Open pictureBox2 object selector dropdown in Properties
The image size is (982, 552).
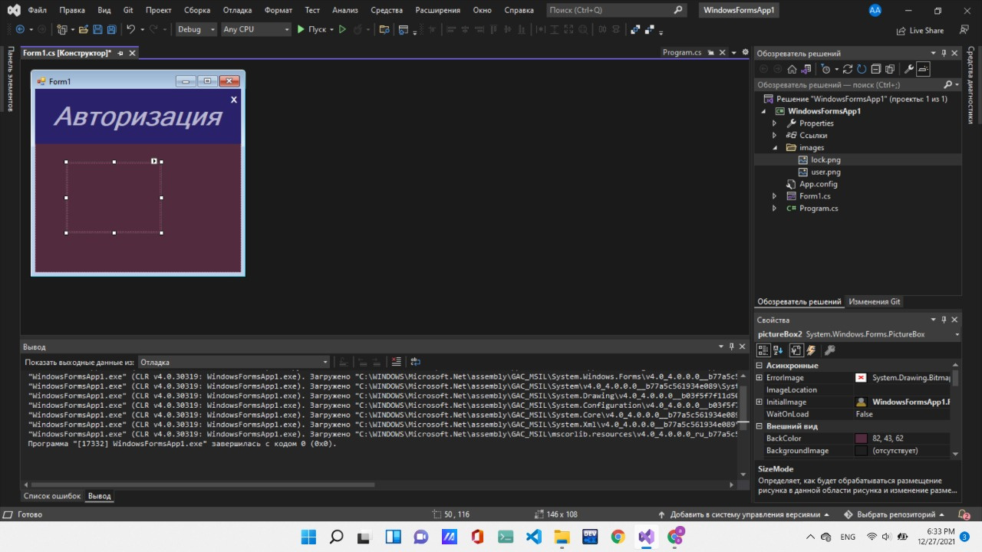pos(957,334)
